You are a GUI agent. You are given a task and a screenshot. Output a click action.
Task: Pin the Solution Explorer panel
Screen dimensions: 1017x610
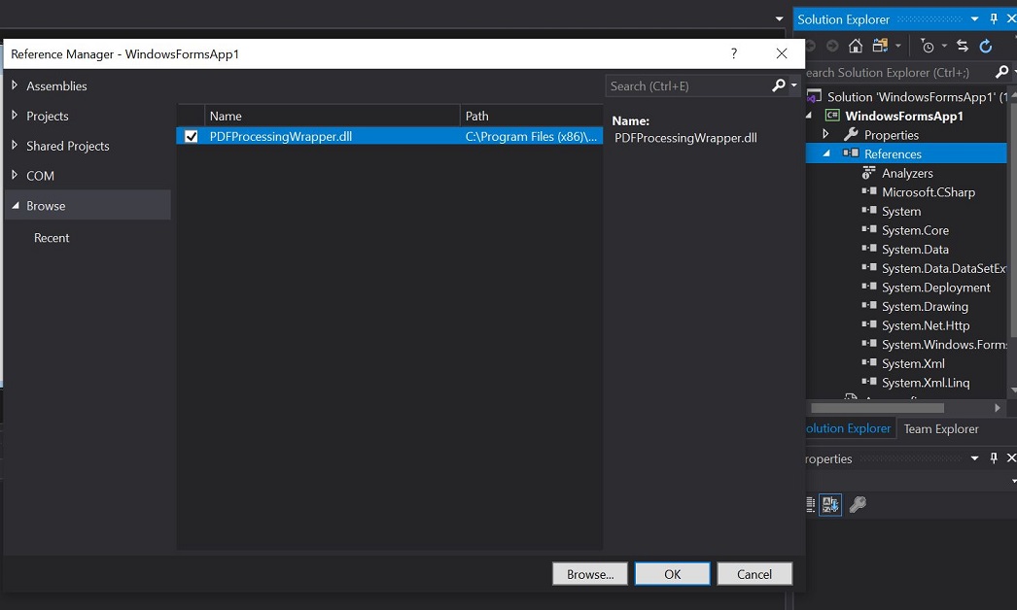tap(994, 19)
